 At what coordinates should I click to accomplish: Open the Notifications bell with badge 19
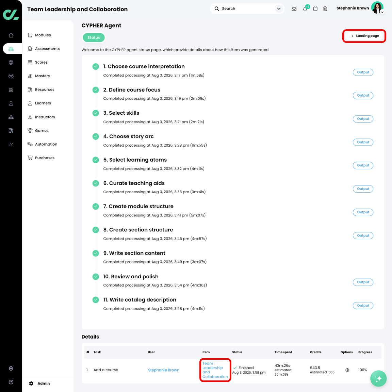[305, 9]
